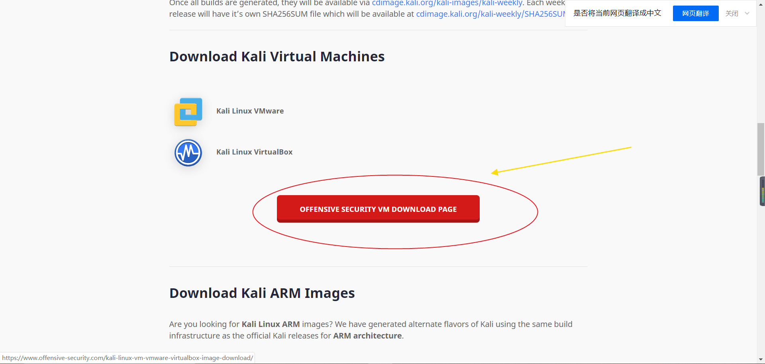
Task: Click the scrollbar down arrow
Action: click(x=761, y=360)
